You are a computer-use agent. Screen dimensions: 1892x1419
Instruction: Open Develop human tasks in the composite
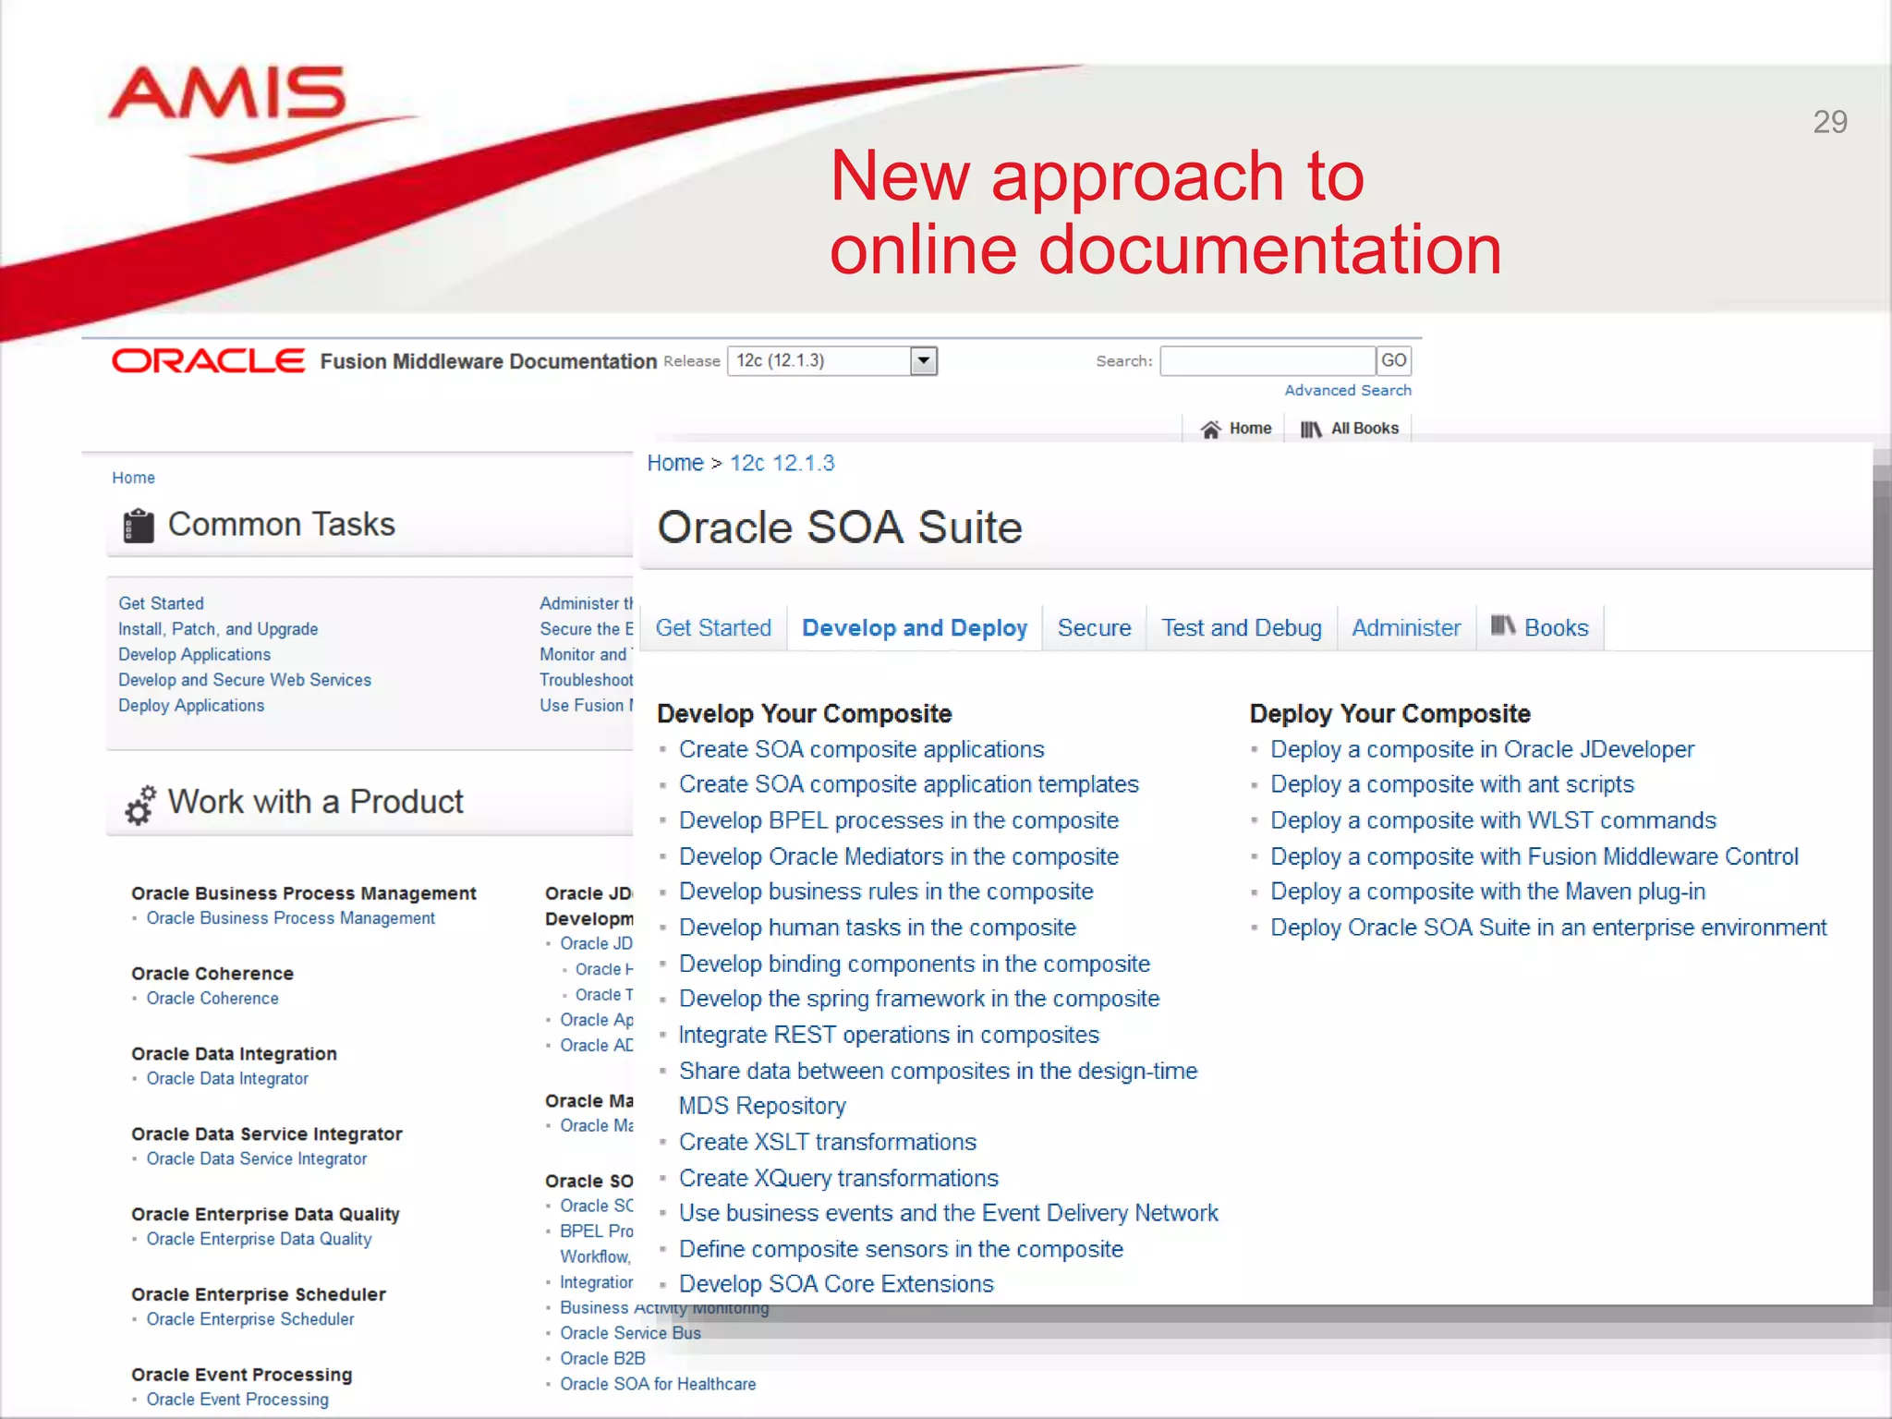point(878,928)
